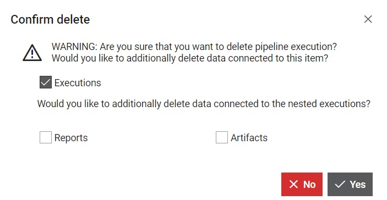Click the 'connected to this item' question line
This screenshot has width=387, height=200.
(x=190, y=58)
